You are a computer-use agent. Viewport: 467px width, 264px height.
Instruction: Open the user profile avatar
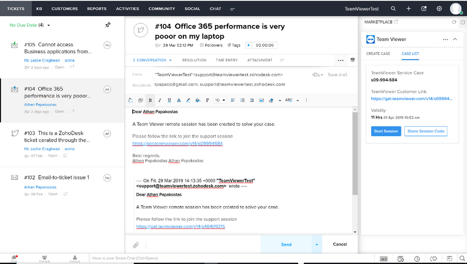click(x=456, y=8)
